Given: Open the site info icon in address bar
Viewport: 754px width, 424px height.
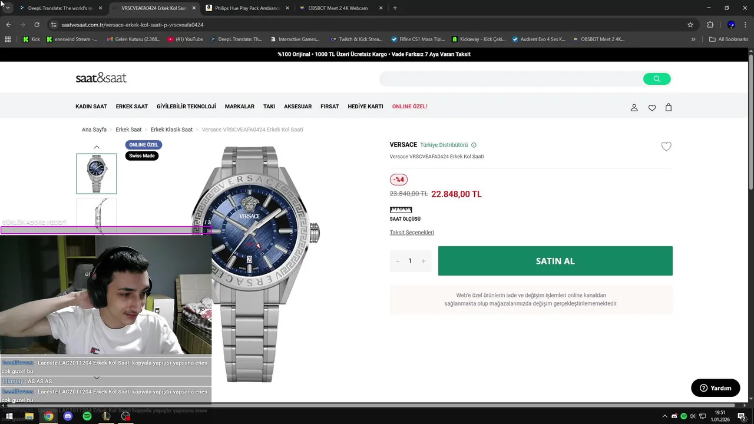Looking at the screenshot, I should coord(54,25).
